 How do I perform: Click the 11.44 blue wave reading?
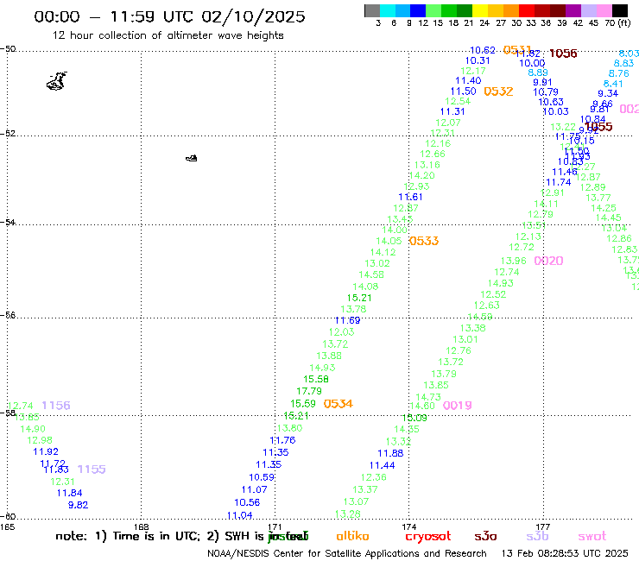(x=383, y=466)
